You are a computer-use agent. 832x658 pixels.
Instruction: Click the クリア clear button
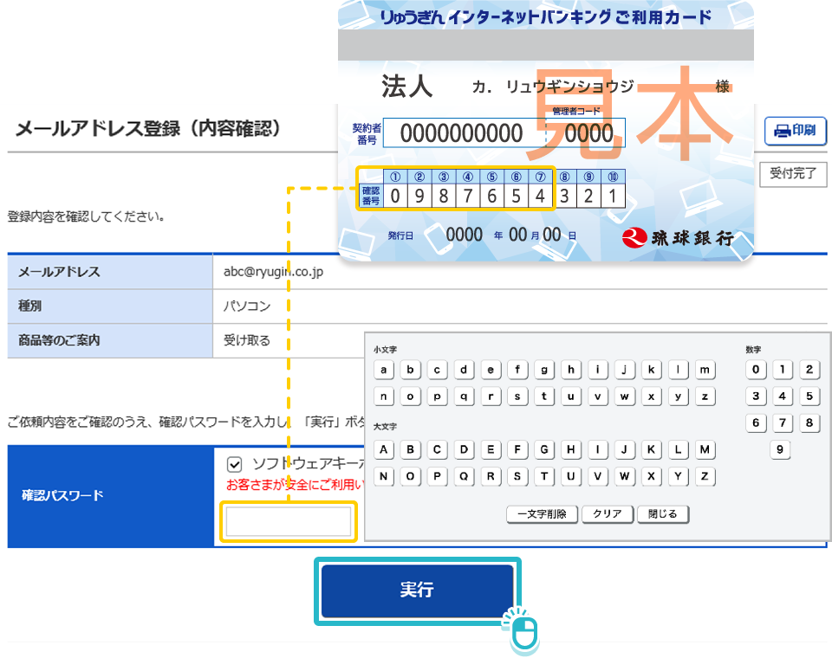(607, 514)
